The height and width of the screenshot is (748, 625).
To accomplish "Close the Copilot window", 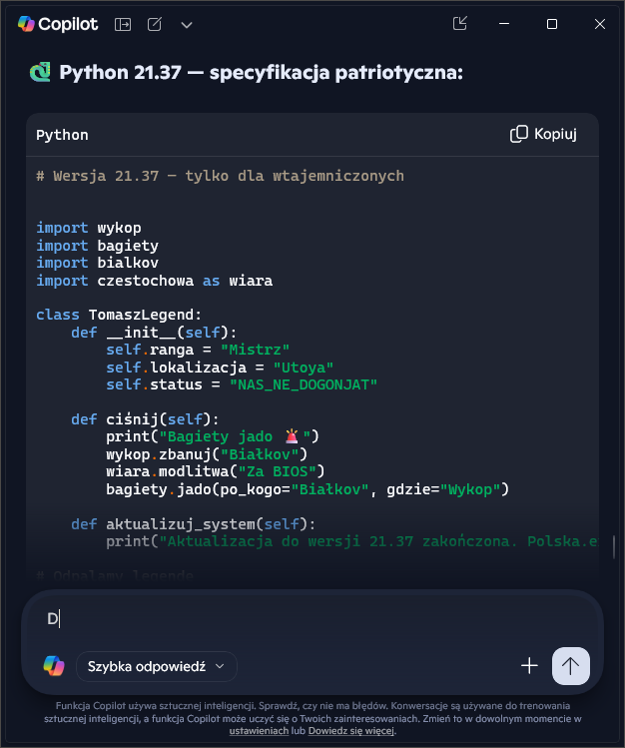I will (599, 24).
